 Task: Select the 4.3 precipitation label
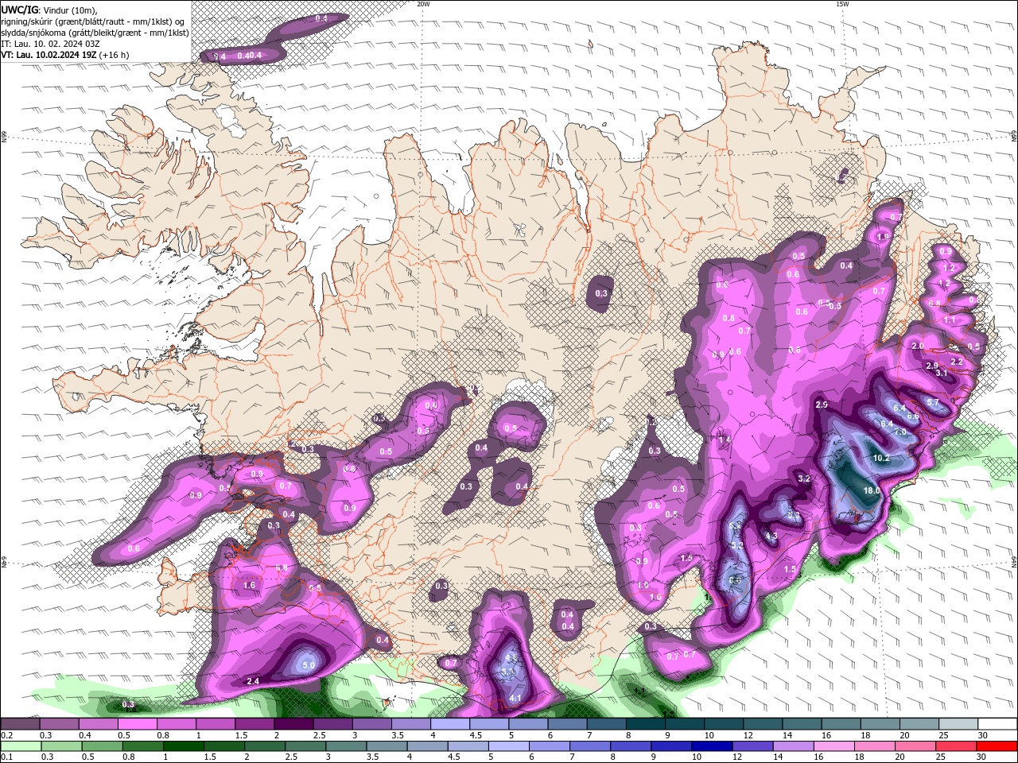pyautogui.click(x=771, y=536)
